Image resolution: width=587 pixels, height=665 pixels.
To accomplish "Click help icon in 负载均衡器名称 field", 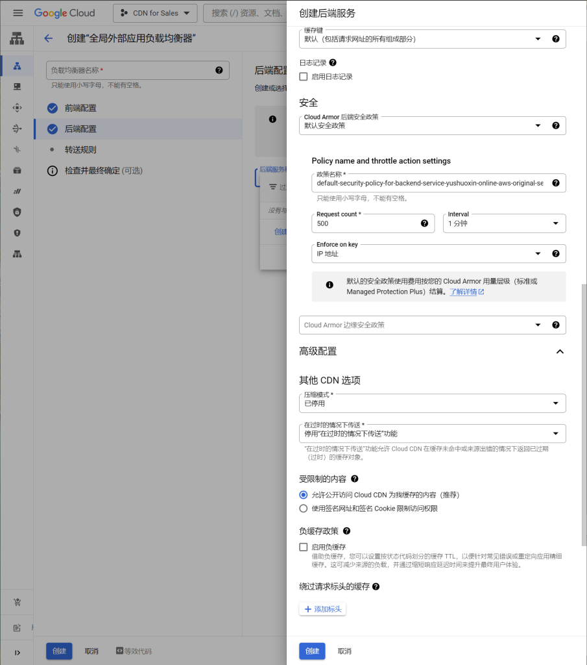I will (x=219, y=70).
